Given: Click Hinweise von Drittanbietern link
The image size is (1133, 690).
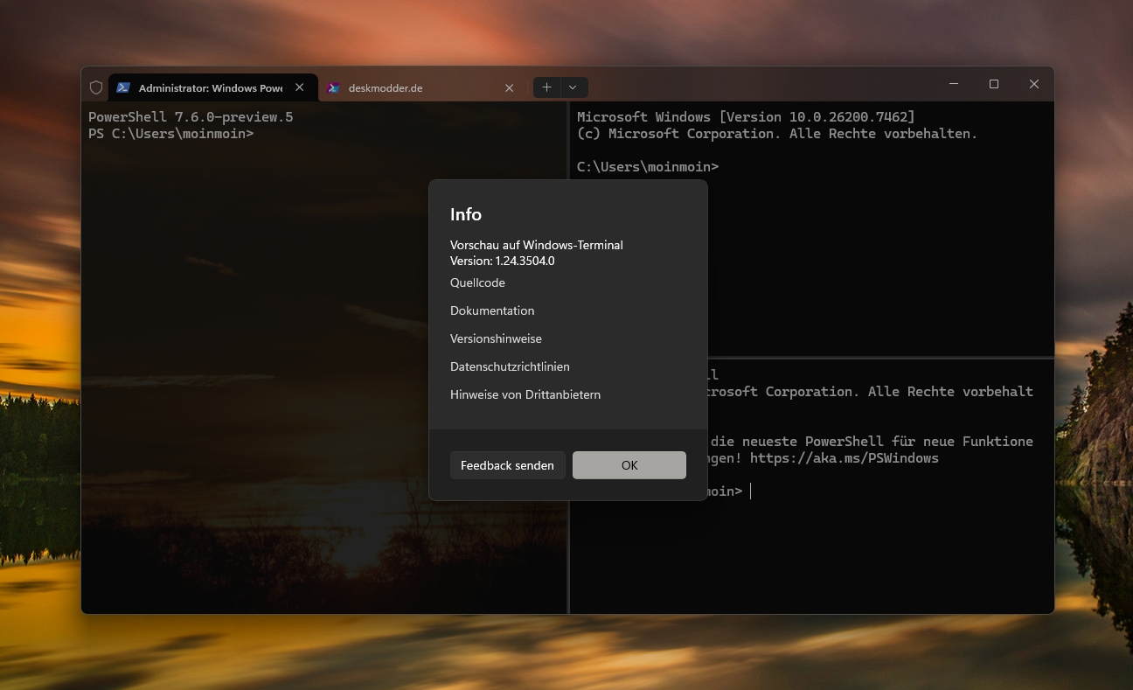Looking at the screenshot, I should click(x=525, y=394).
